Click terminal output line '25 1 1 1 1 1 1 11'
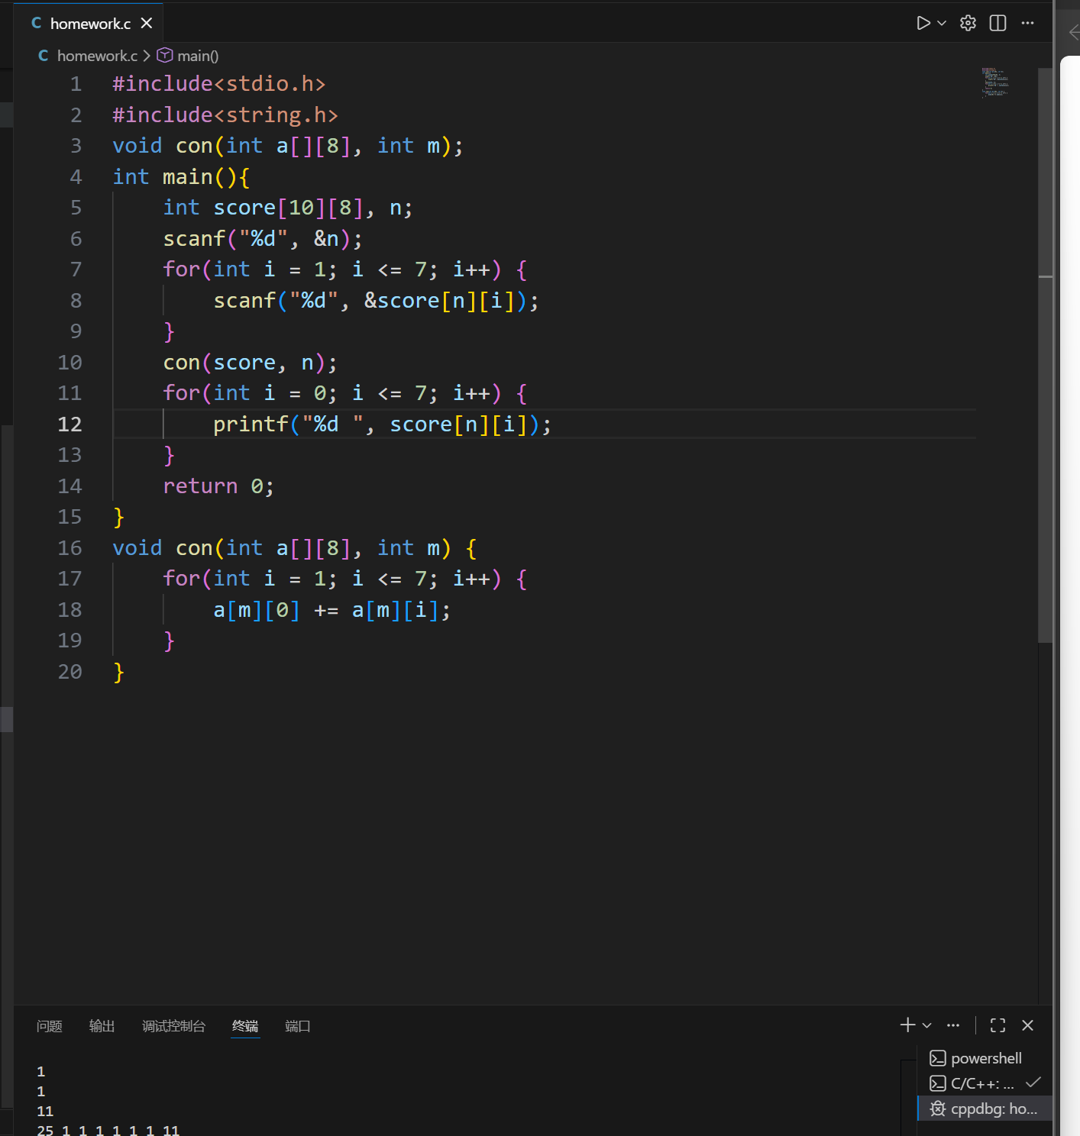The height and width of the screenshot is (1136, 1080). point(108,1130)
